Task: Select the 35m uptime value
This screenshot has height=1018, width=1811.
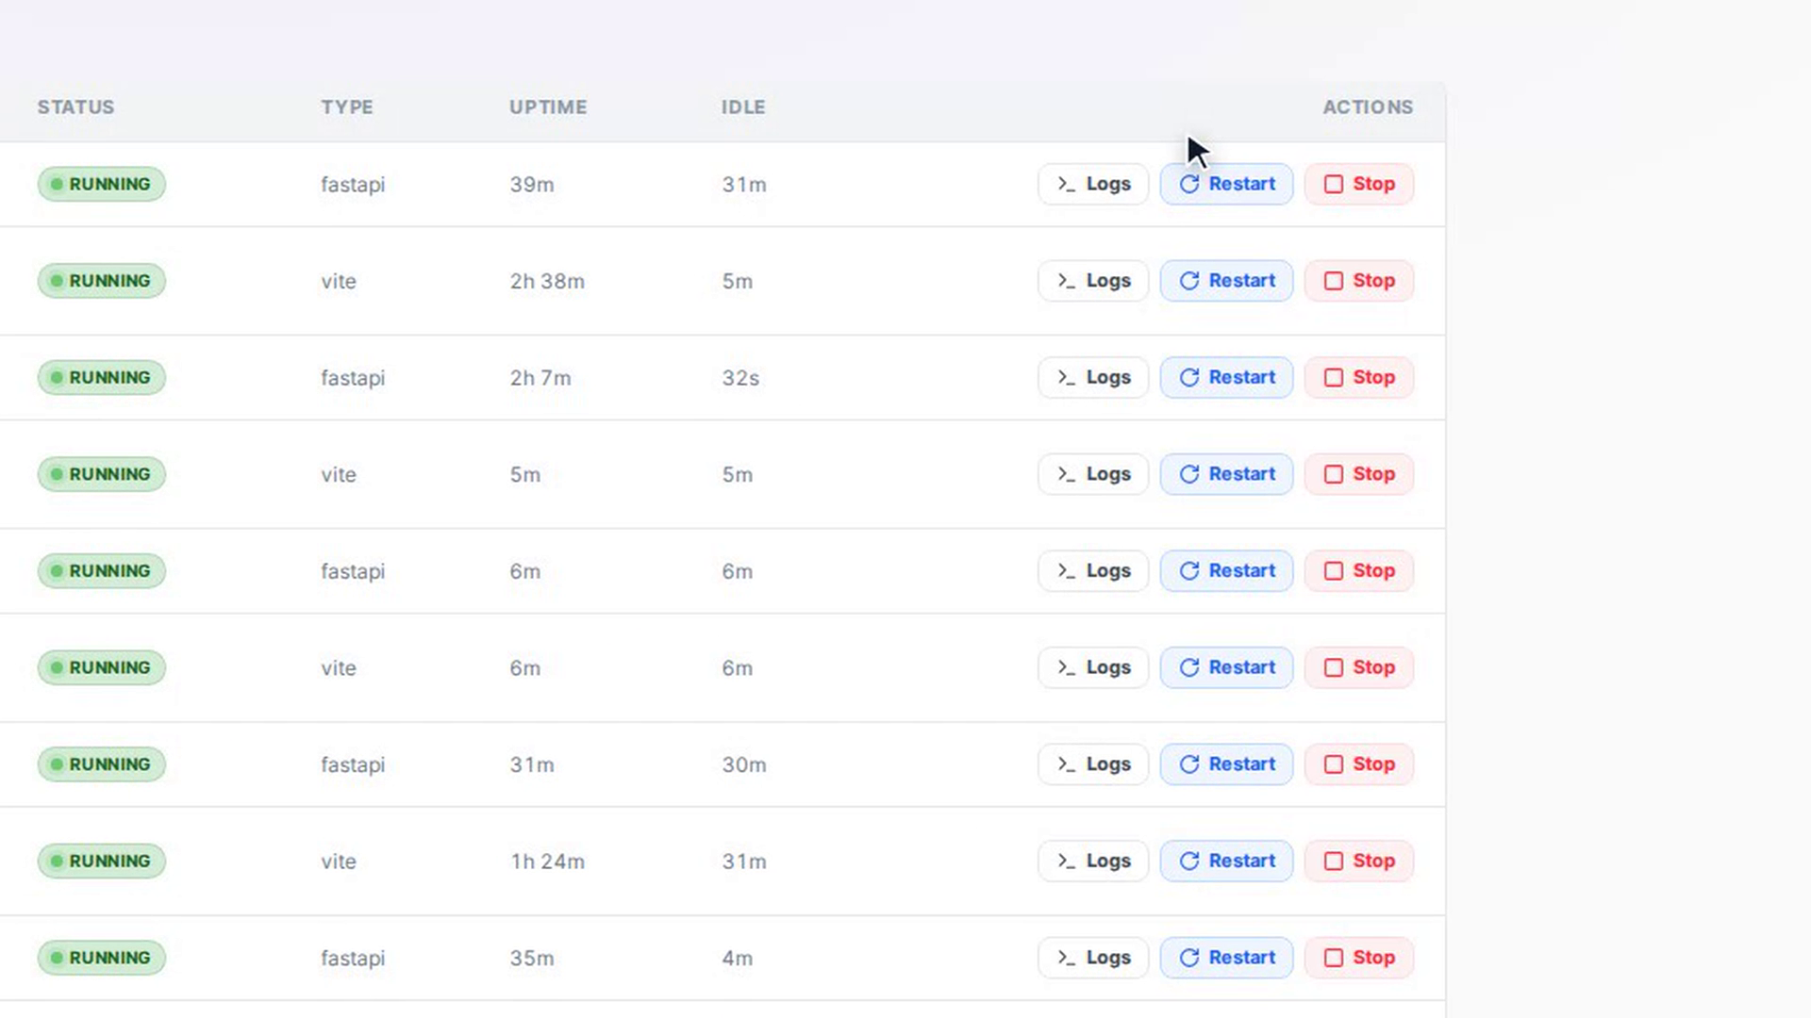Action: pos(532,959)
